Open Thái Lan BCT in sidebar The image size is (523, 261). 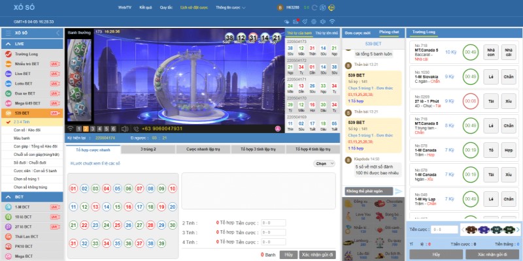pos(32,236)
